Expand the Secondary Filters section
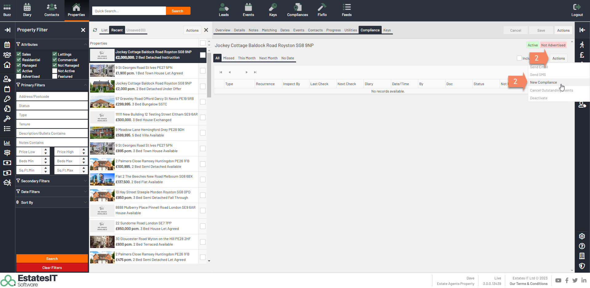The image size is (590, 288). click(52, 181)
